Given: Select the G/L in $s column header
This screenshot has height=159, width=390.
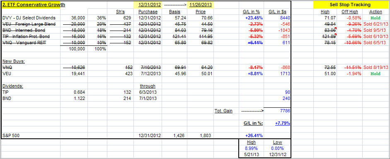Looking at the screenshot, I should [x=277, y=12].
